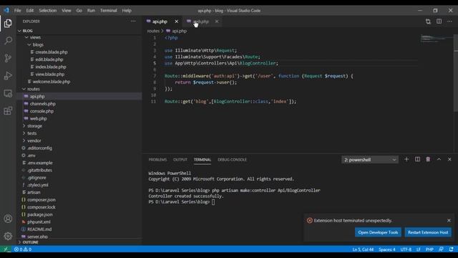The width and height of the screenshot is (458, 258).
Task: Click the editor minimap preview
Action: click(x=437, y=38)
